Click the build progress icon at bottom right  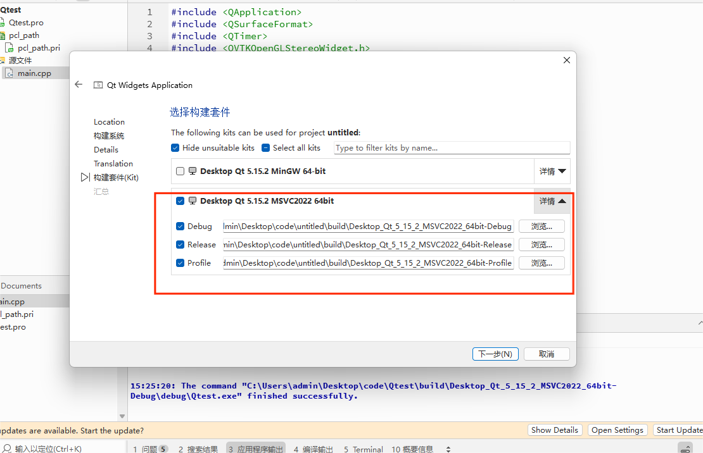[685, 448]
